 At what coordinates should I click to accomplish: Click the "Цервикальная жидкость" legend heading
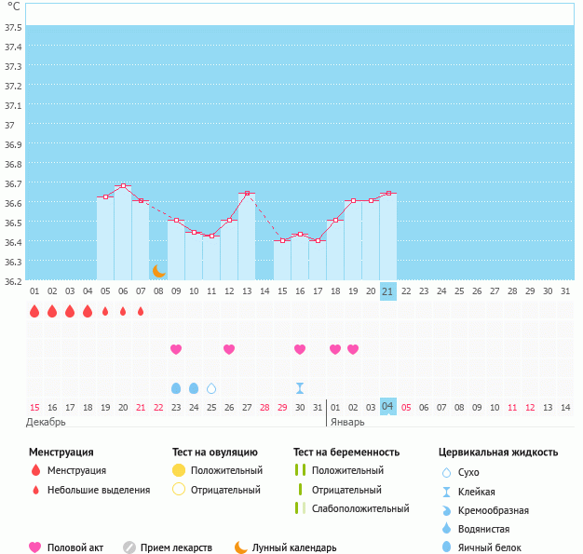point(498,452)
